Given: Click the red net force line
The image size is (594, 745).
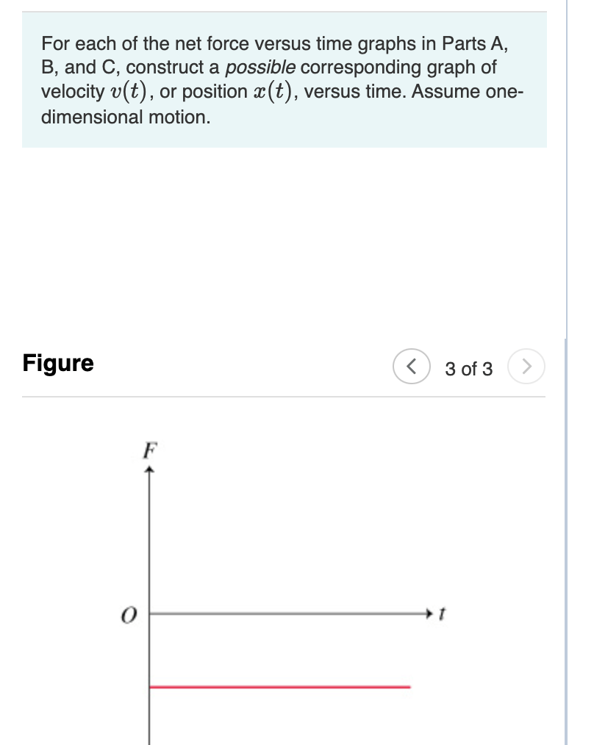Looking at the screenshot, I should coord(279,686).
